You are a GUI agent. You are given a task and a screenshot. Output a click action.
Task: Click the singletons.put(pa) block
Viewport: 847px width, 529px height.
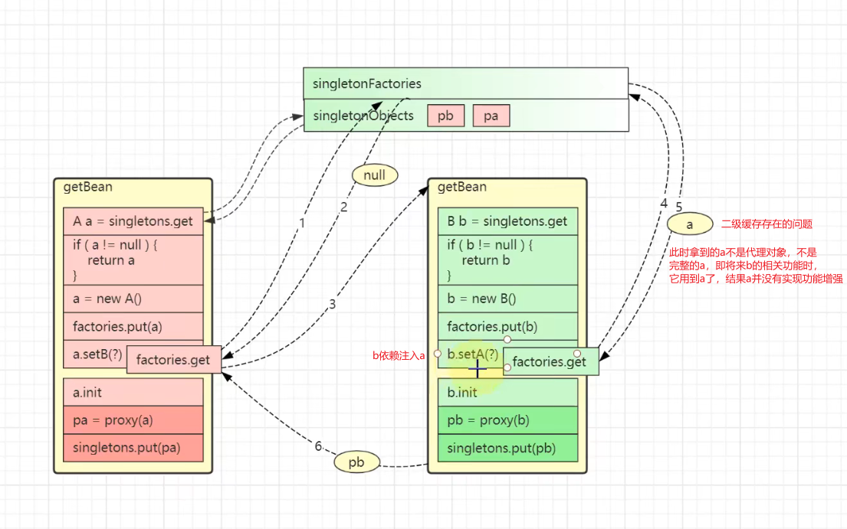[133, 448]
